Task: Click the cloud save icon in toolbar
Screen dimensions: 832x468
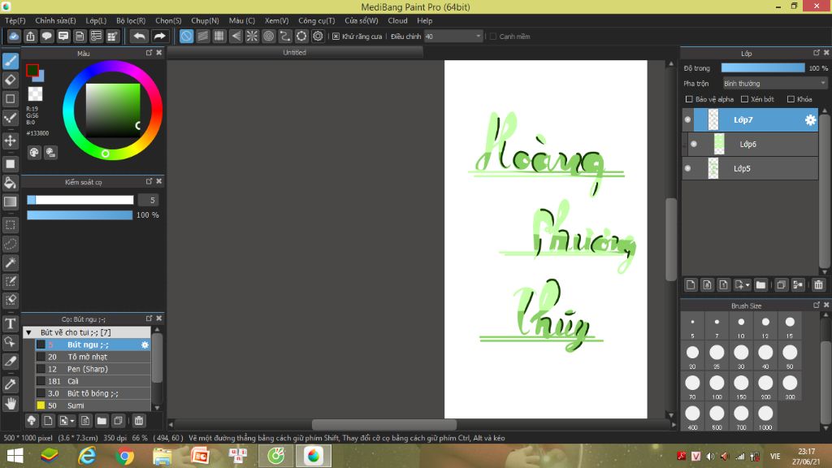Action: point(14,36)
